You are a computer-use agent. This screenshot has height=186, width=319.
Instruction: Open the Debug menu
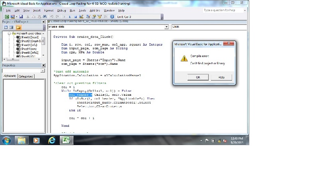[61, 10]
